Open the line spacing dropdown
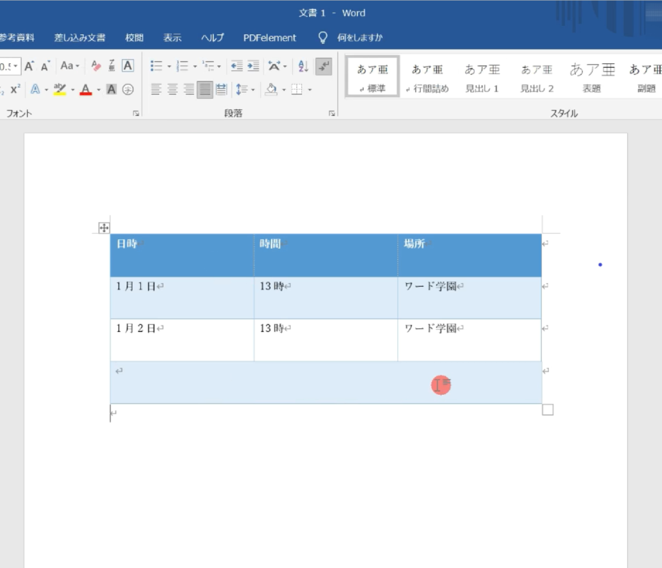Viewport: 662px width, 568px height. pyautogui.click(x=244, y=89)
